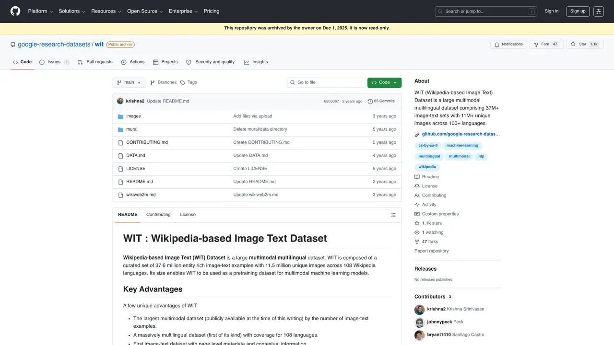Open the README outline list icon
The width and height of the screenshot is (614, 345).
point(393,215)
